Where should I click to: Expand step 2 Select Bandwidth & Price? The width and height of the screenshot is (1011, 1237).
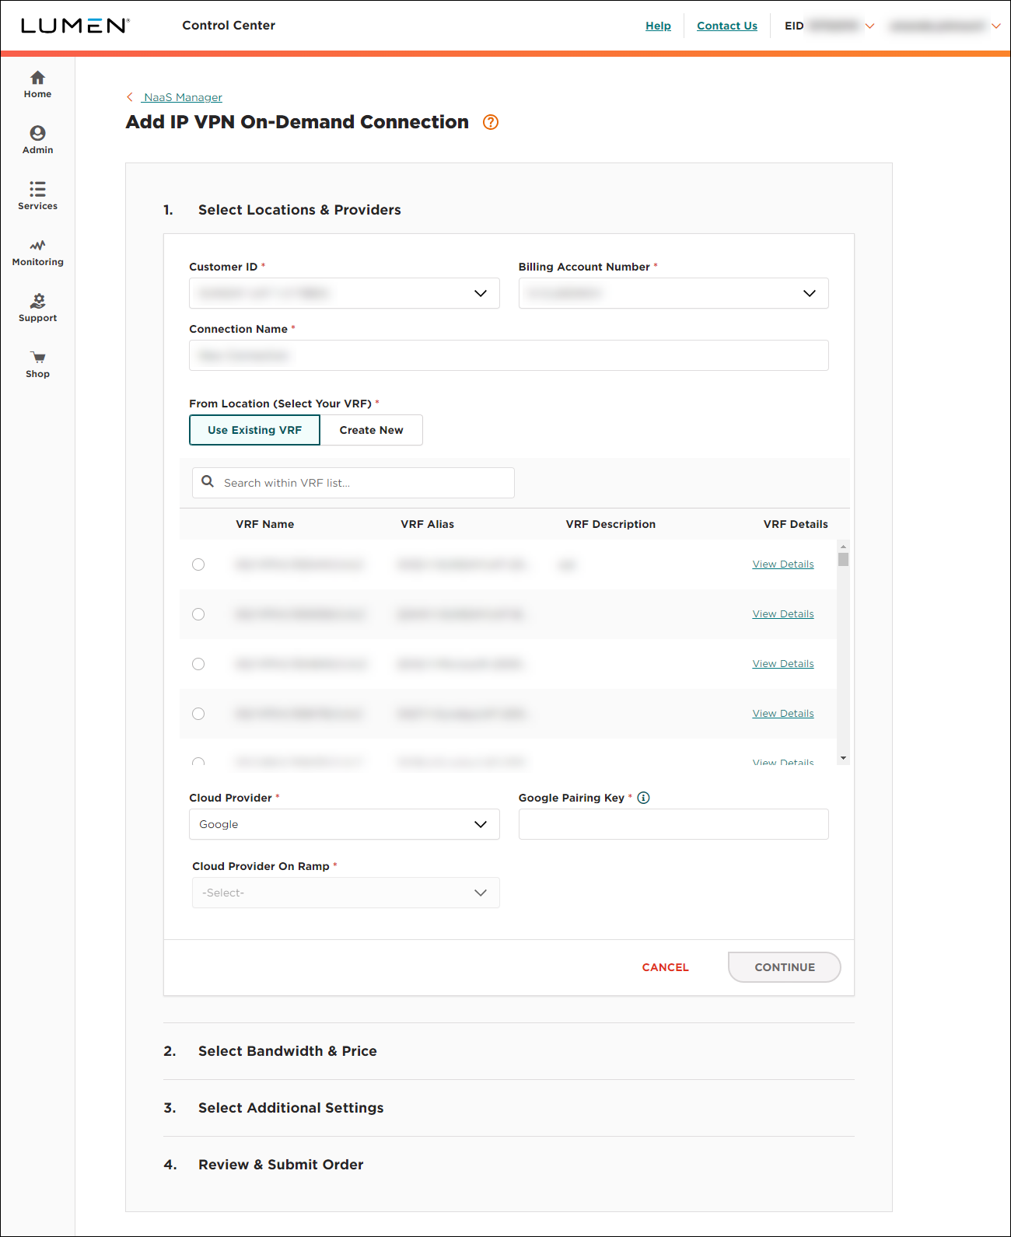pos(288,1051)
